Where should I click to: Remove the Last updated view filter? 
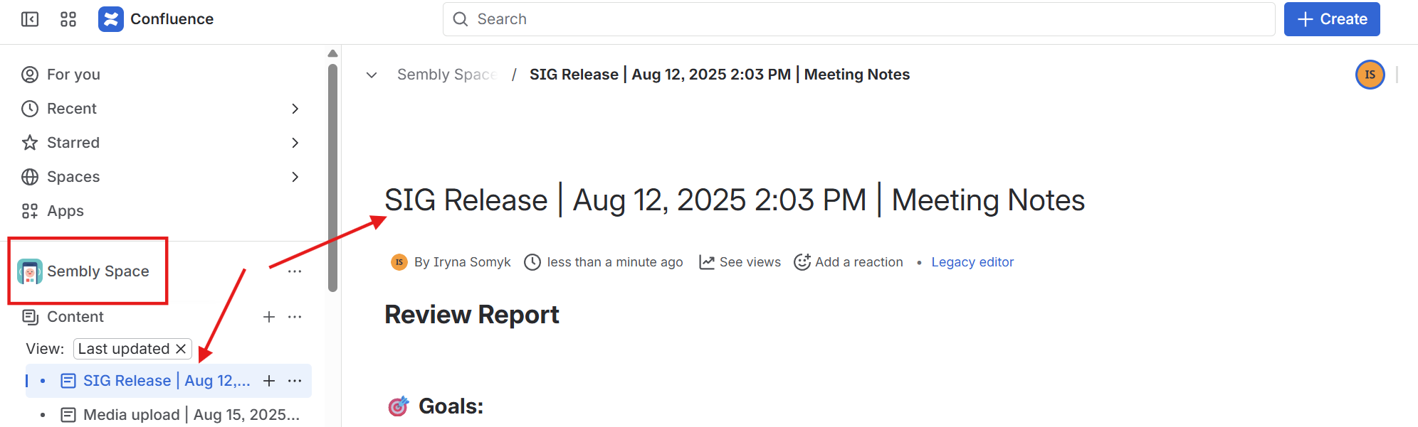click(181, 349)
